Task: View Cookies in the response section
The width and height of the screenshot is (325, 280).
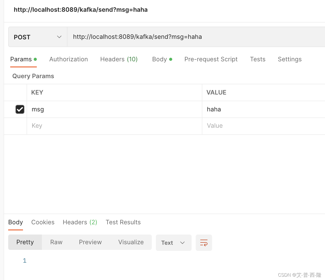Action: 43,222
